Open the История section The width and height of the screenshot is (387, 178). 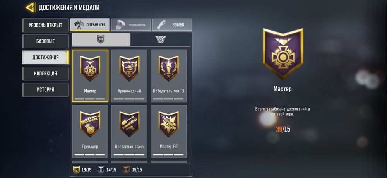pos(45,90)
